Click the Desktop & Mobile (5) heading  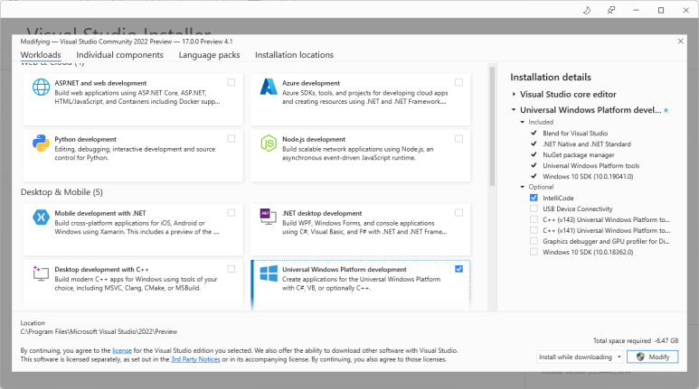point(61,192)
